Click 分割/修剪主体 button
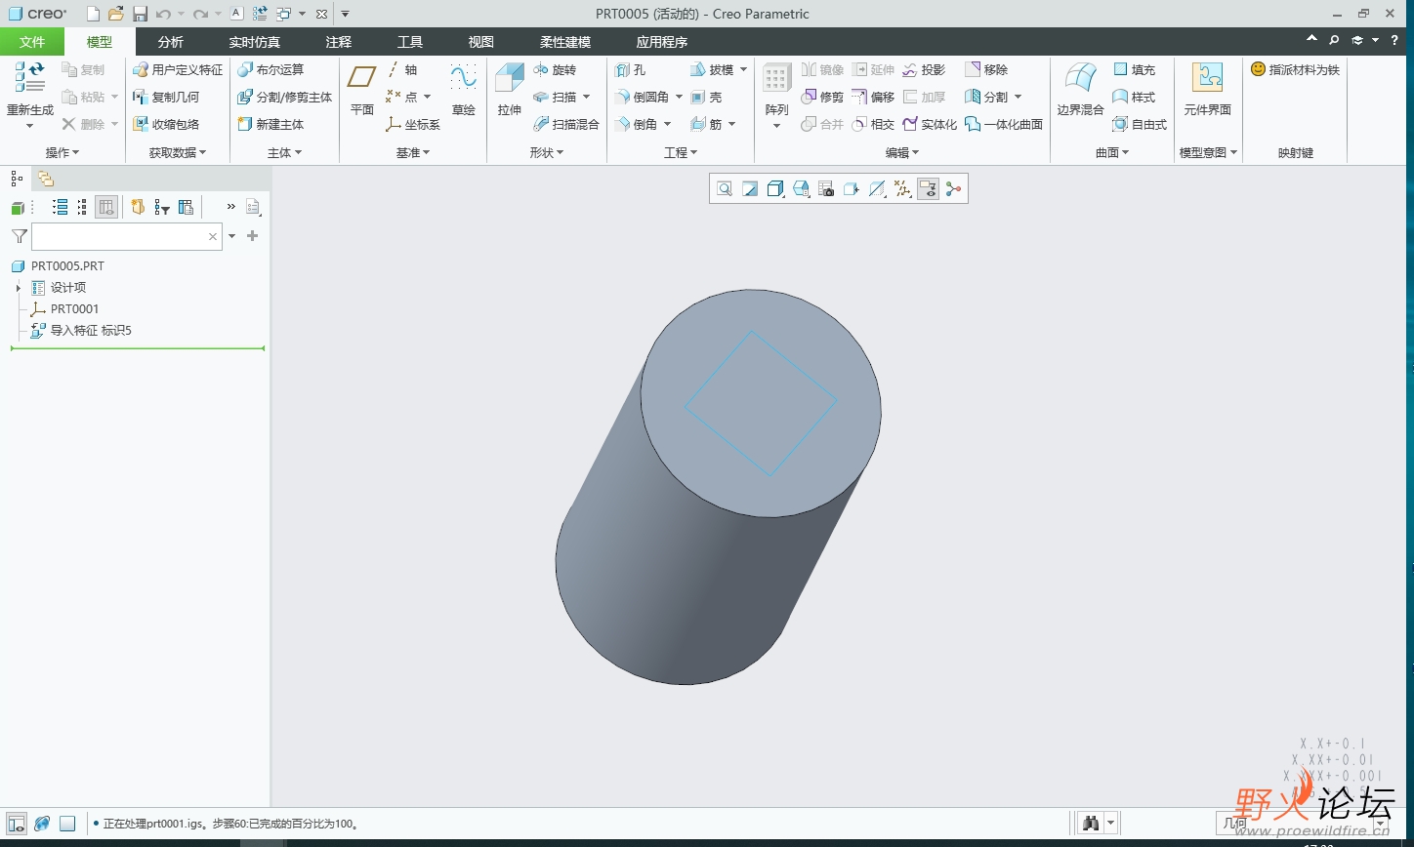 coord(285,98)
